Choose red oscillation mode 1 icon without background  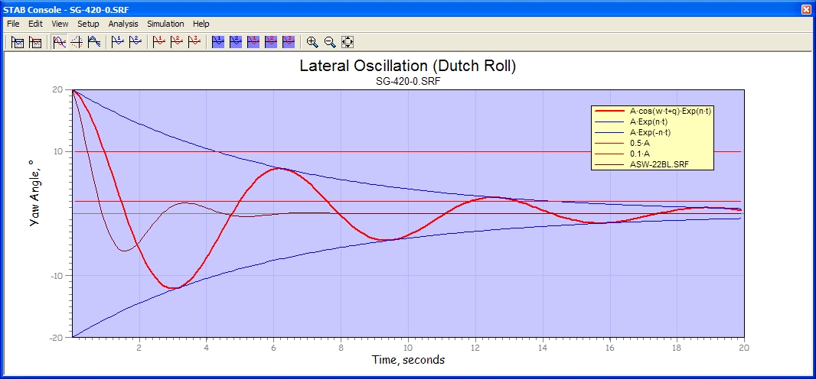pyautogui.click(x=159, y=43)
